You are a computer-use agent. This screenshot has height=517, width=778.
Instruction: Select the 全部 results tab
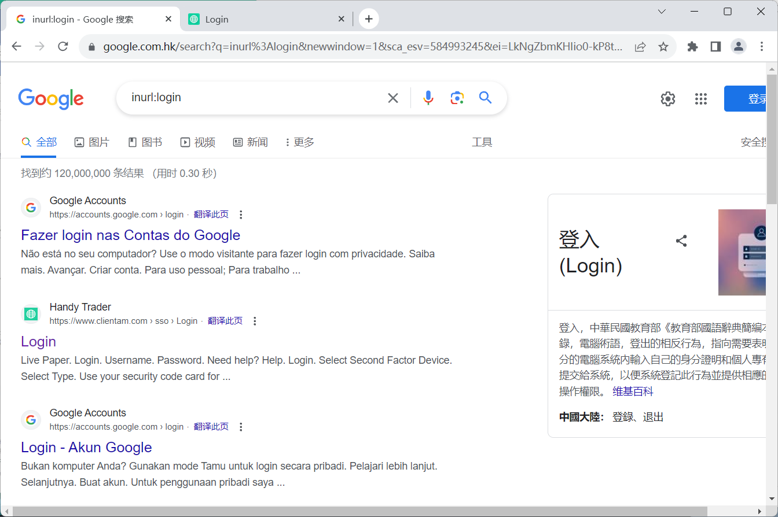[x=39, y=142]
